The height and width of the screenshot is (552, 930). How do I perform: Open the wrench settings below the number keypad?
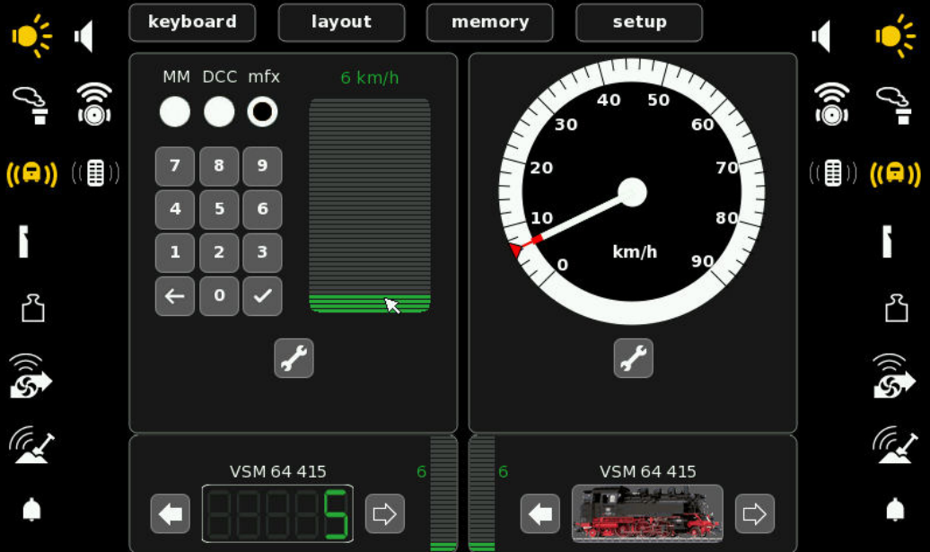[x=294, y=358]
